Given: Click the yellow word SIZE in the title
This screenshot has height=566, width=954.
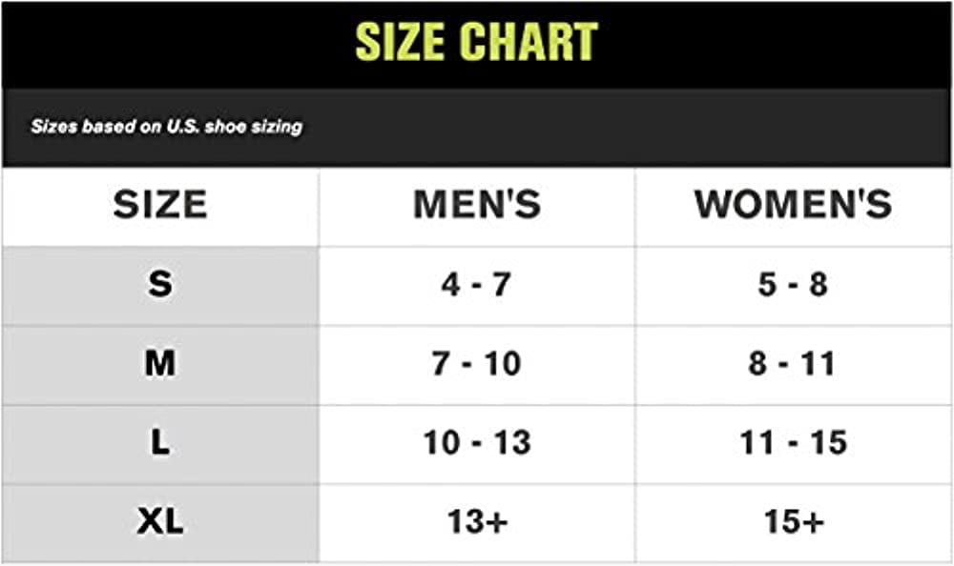Looking at the screenshot, I should point(402,42).
